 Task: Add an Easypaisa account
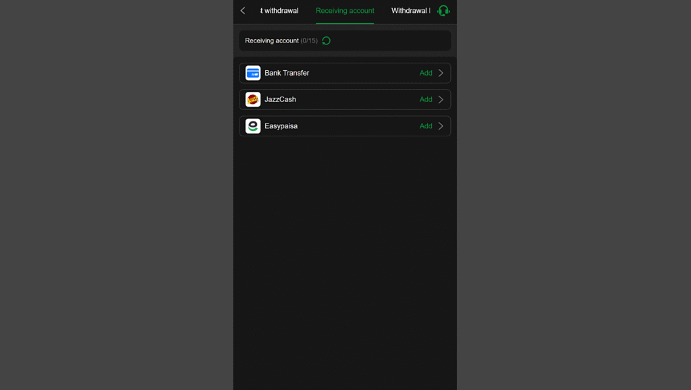[426, 126]
